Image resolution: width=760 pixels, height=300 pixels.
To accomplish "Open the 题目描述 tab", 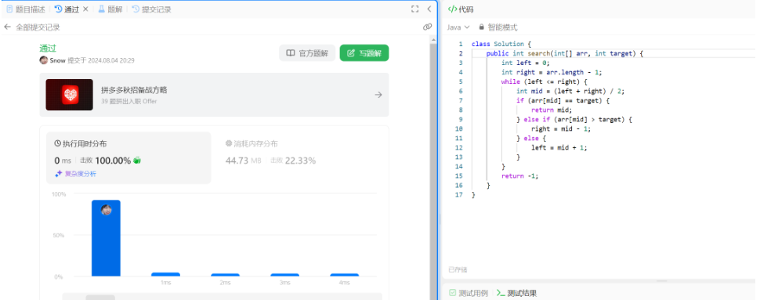I will [x=26, y=9].
